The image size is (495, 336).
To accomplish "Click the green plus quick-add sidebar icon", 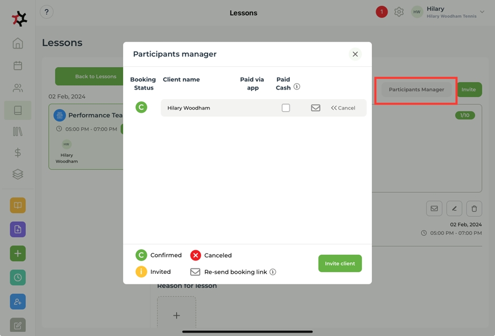I will [x=18, y=253].
